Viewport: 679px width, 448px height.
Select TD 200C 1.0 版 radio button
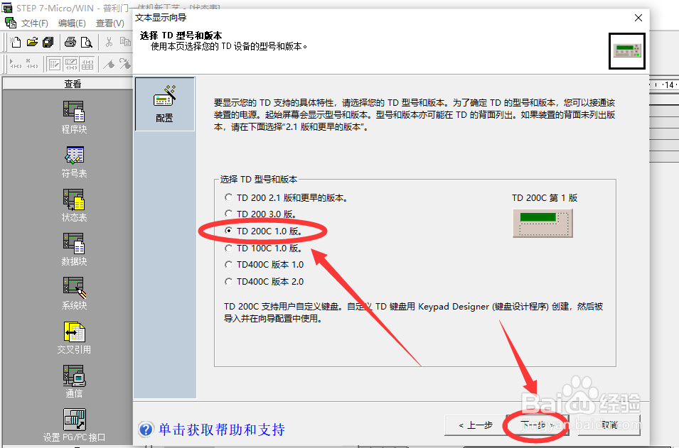coord(229,231)
